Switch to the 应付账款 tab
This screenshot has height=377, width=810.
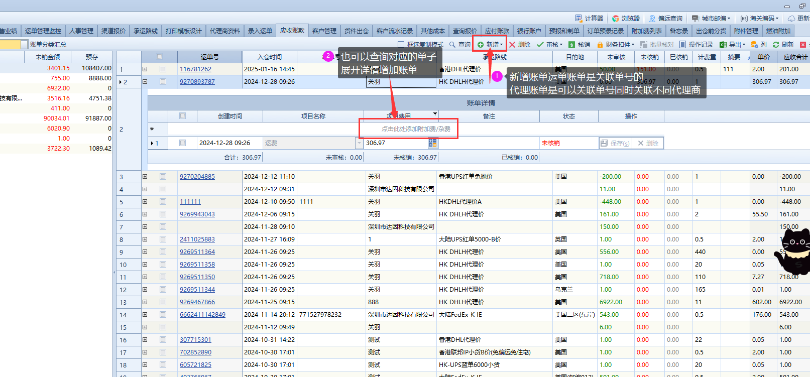pos(497,31)
